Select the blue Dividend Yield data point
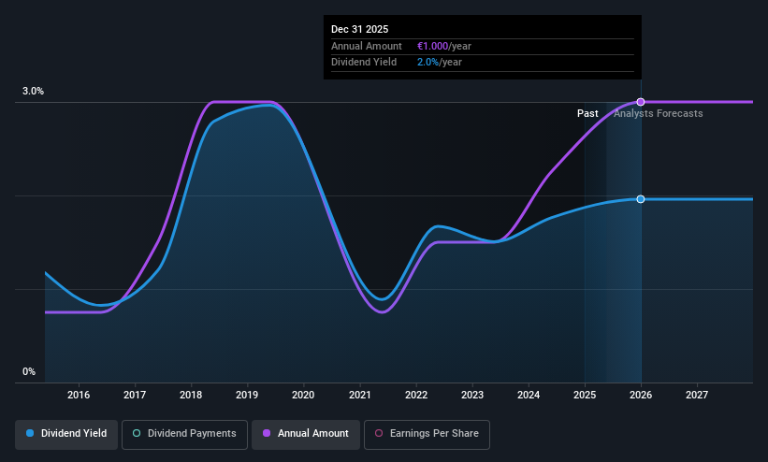 (x=641, y=199)
